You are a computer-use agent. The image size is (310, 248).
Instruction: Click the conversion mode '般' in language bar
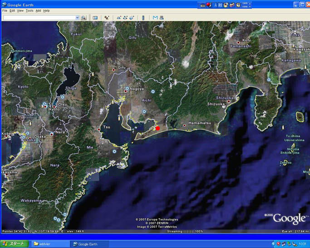coord(220,5)
